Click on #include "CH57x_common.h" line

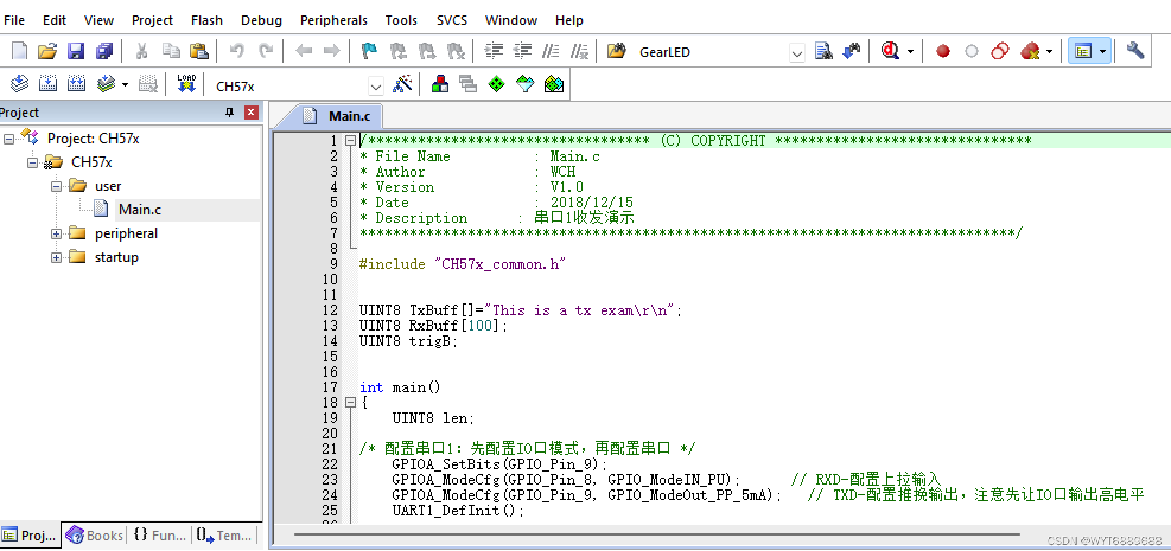click(x=462, y=264)
